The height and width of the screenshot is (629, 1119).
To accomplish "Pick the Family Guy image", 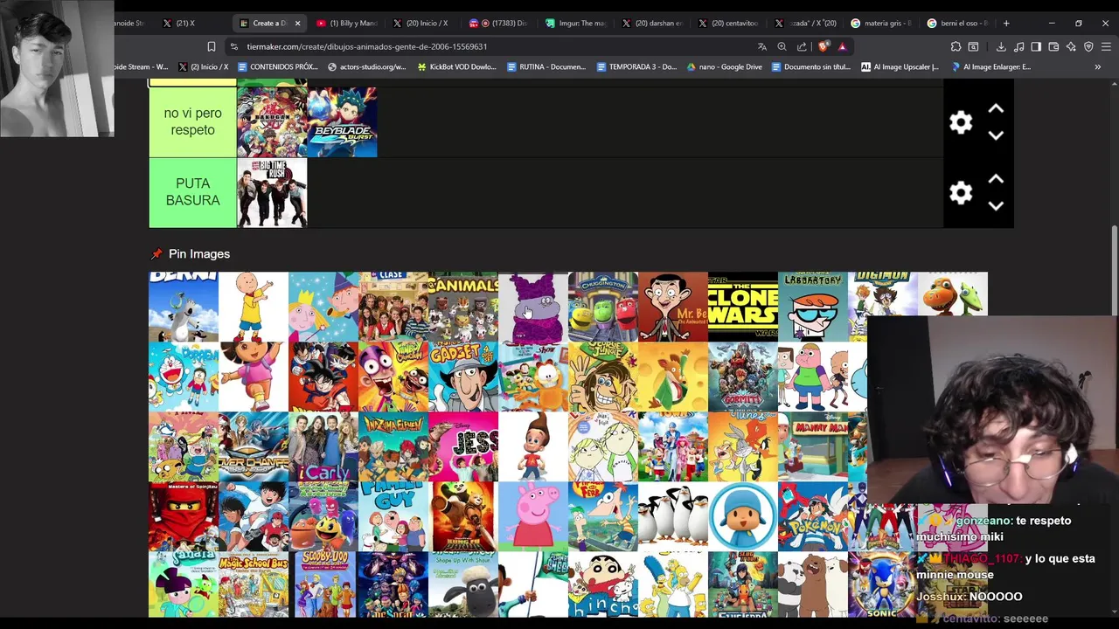I will pos(393,516).
